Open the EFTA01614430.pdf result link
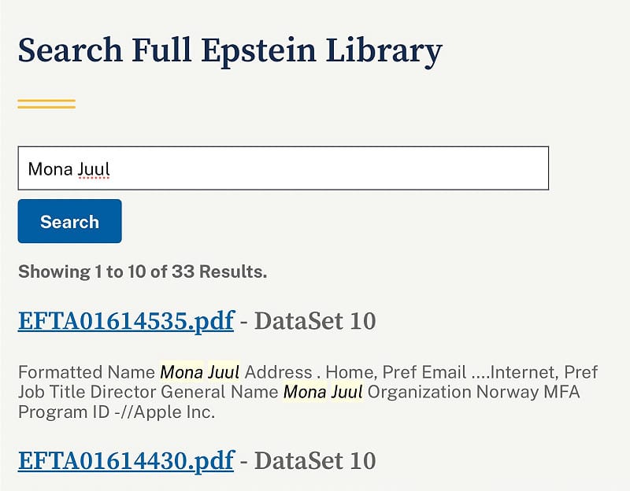The height and width of the screenshot is (491, 630). [125, 460]
